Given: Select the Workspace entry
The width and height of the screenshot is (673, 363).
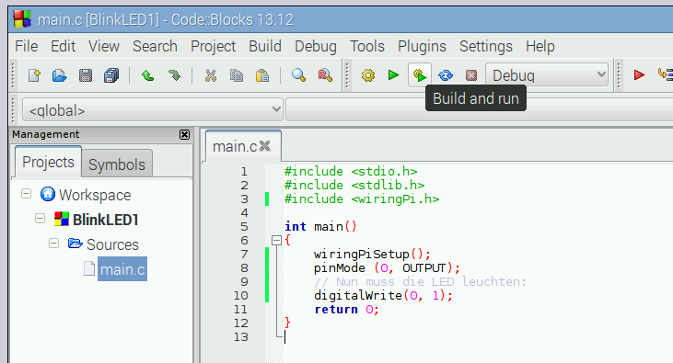Looking at the screenshot, I should [95, 195].
